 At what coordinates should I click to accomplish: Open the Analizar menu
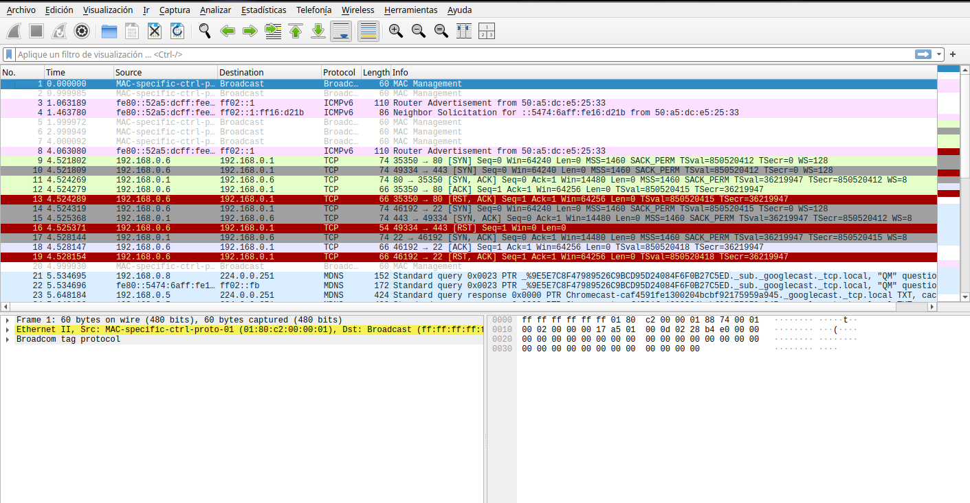click(216, 10)
